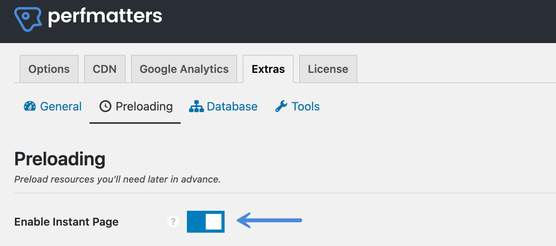Open the CDN tab

[105, 69]
